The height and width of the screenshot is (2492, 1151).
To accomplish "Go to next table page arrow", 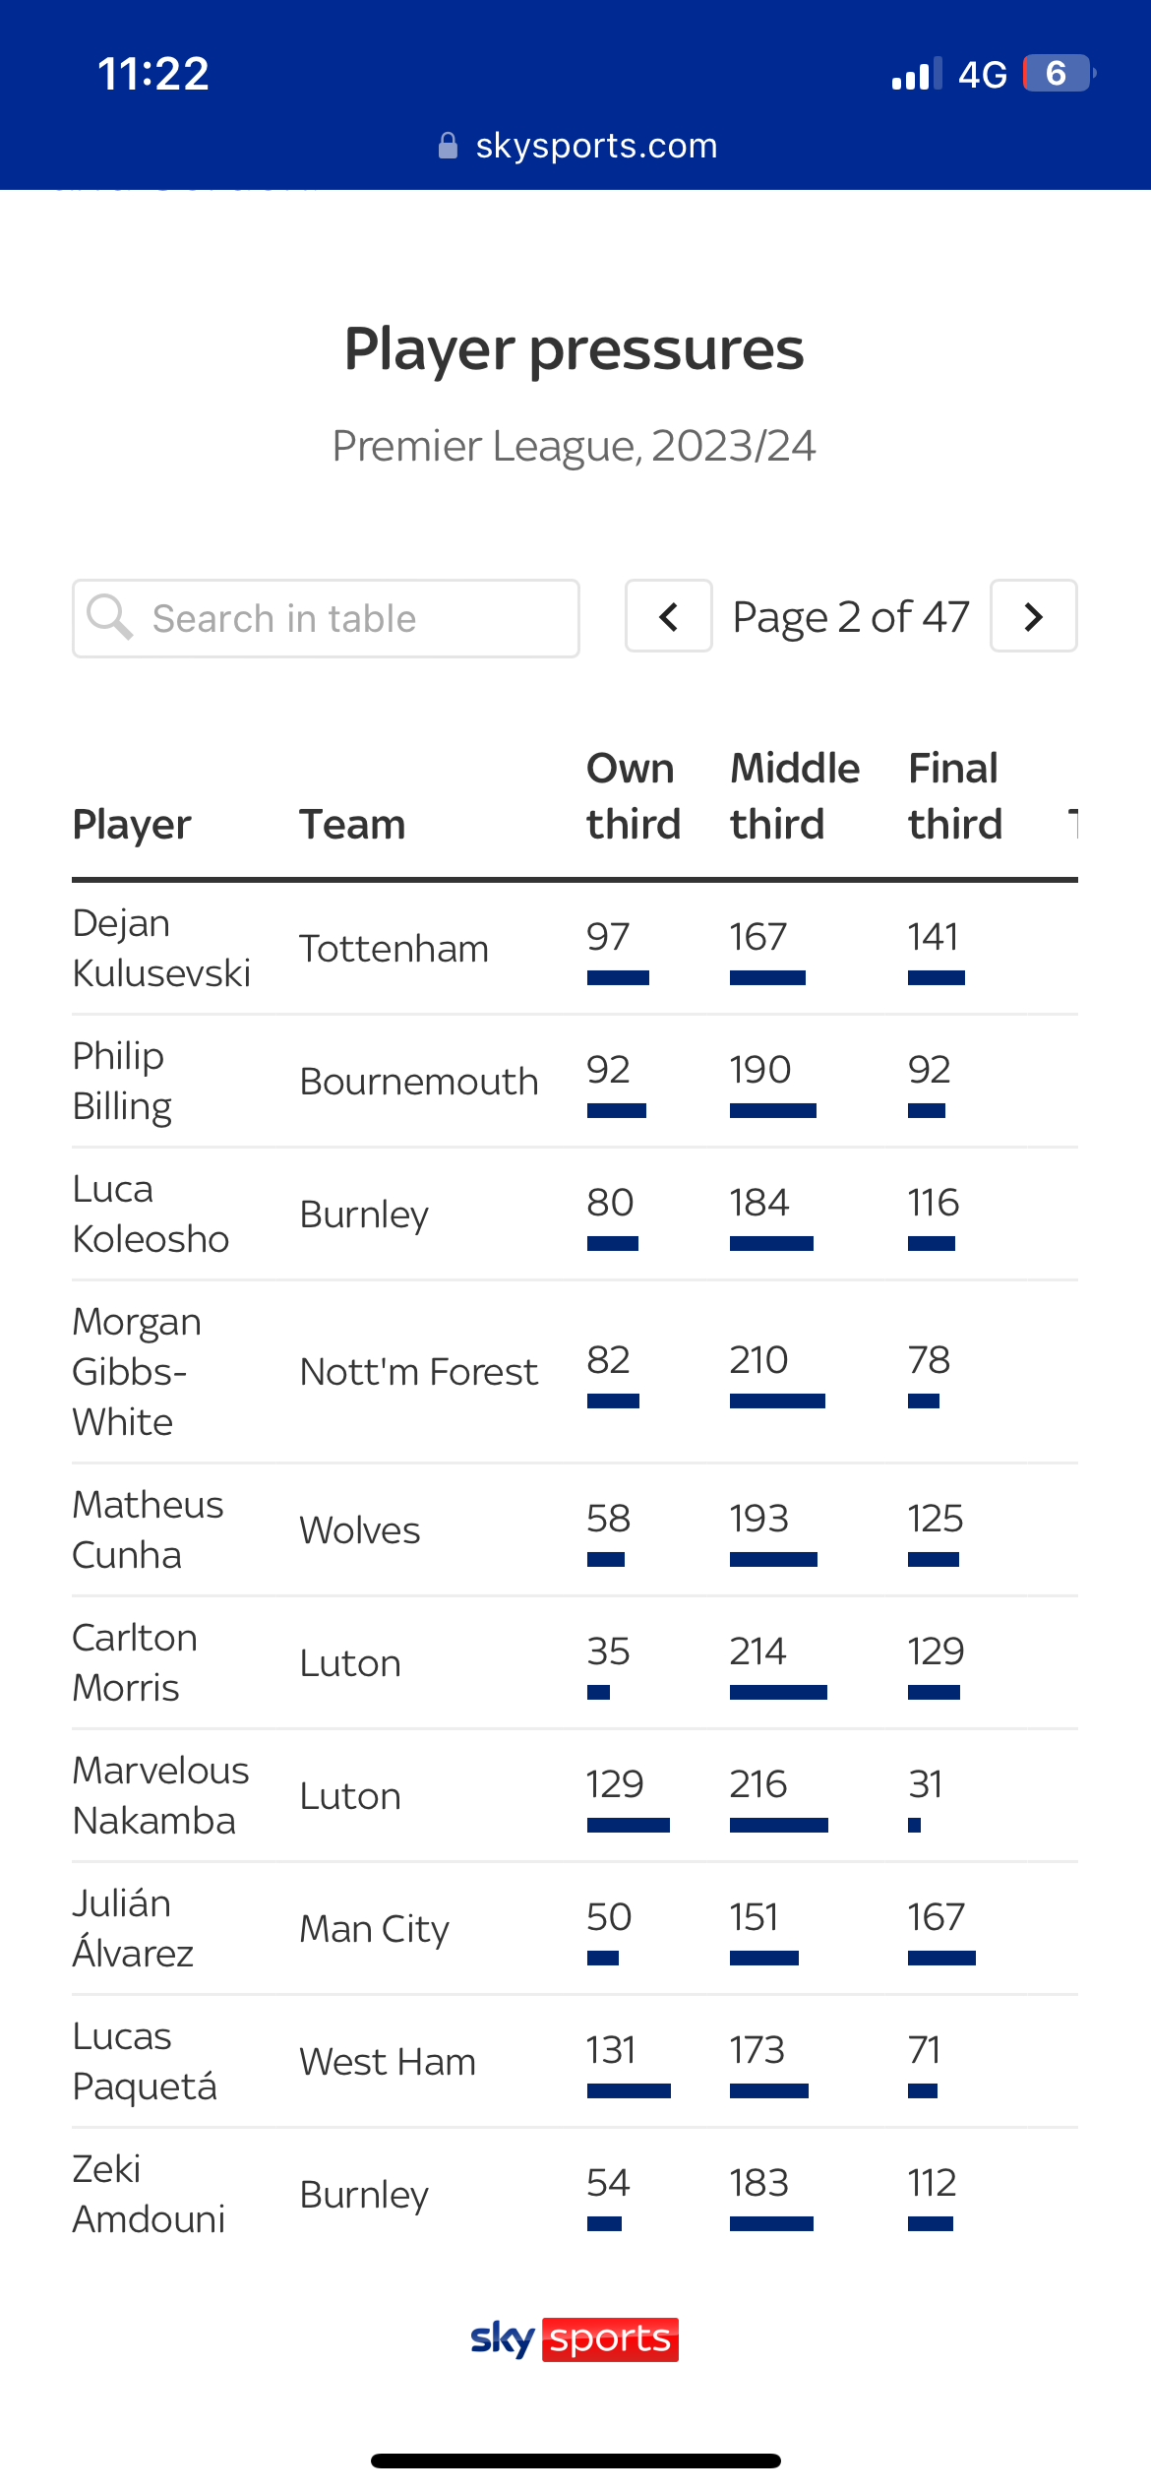I will (x=1033, y=616).
